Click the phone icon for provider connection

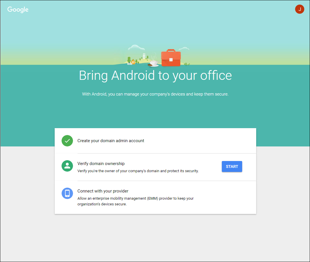click(x=67, y=193)
